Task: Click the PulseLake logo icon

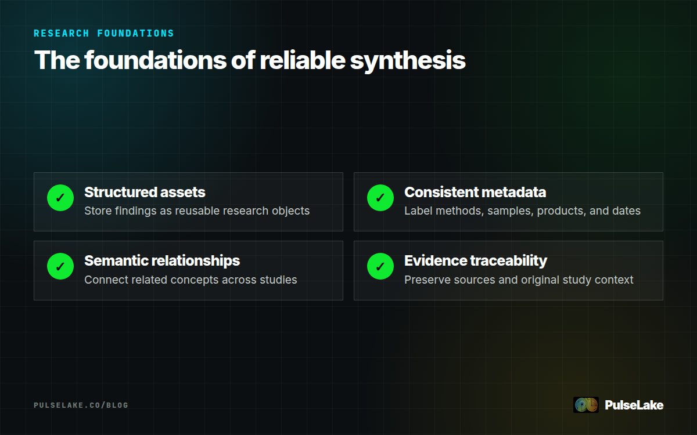Action: coord(585,405)
